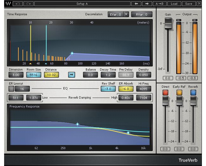The width and height of the screenshot is (206, 166).
Task: Grab the Gain fader handle
Action: tap(168, 24)
